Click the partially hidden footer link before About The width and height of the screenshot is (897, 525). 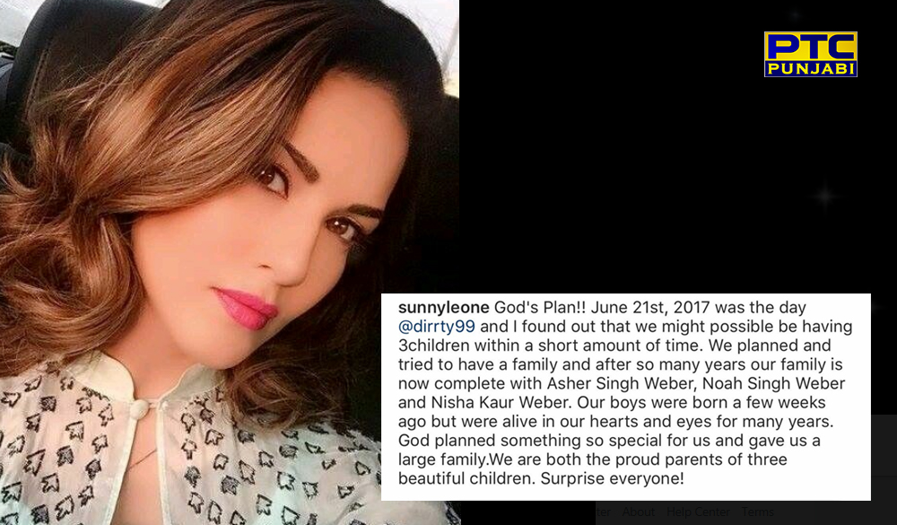[603, 512]
